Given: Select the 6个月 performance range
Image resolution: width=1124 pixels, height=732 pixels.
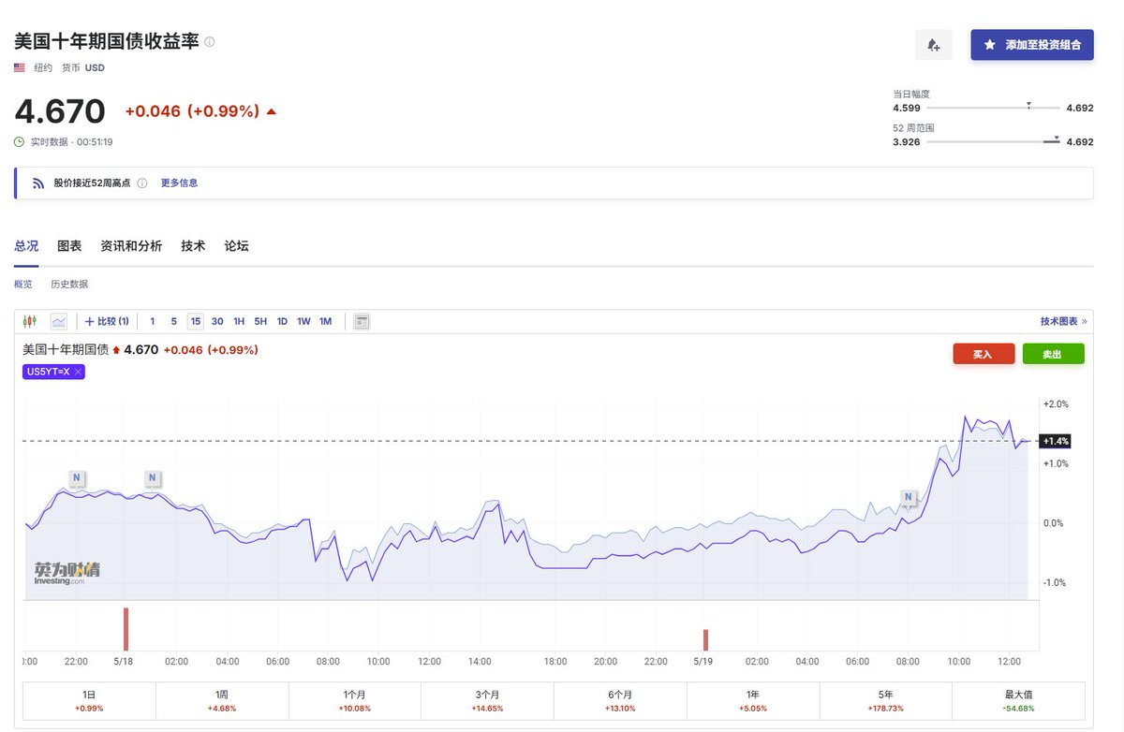Looking at the screenshot, I should point(620,700).
